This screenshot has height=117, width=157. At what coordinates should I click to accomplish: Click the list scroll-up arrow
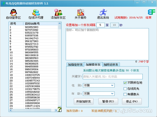point(60,23)
